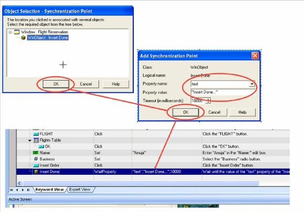Switch to the Expert View tab
This screenshot has height=212, width=304.
pos(80,190)
